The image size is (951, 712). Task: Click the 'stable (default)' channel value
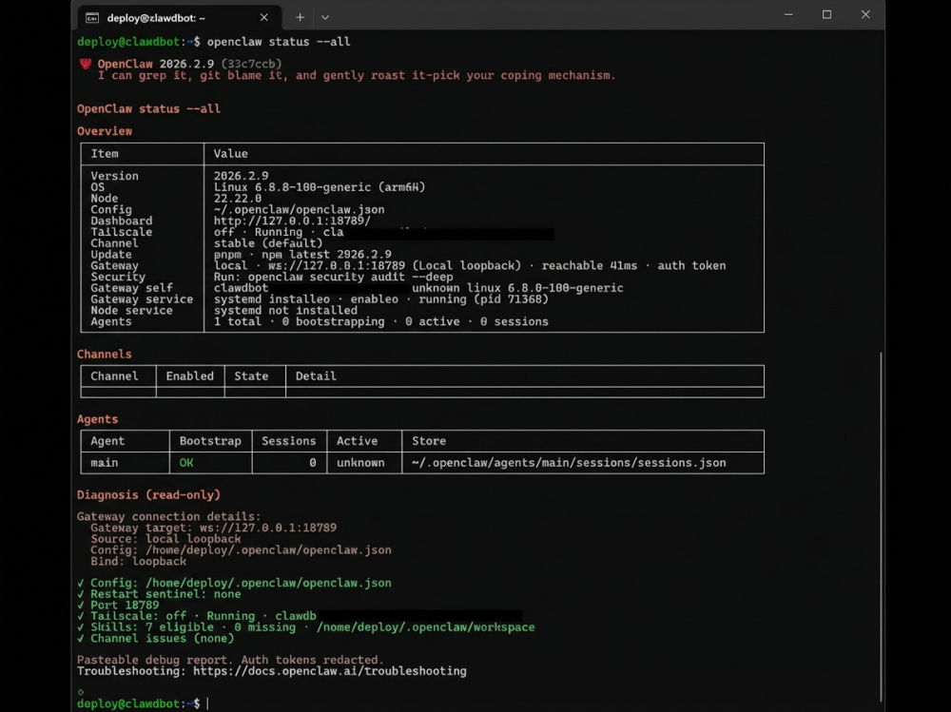pyautogui.click(x=268, y=243)
